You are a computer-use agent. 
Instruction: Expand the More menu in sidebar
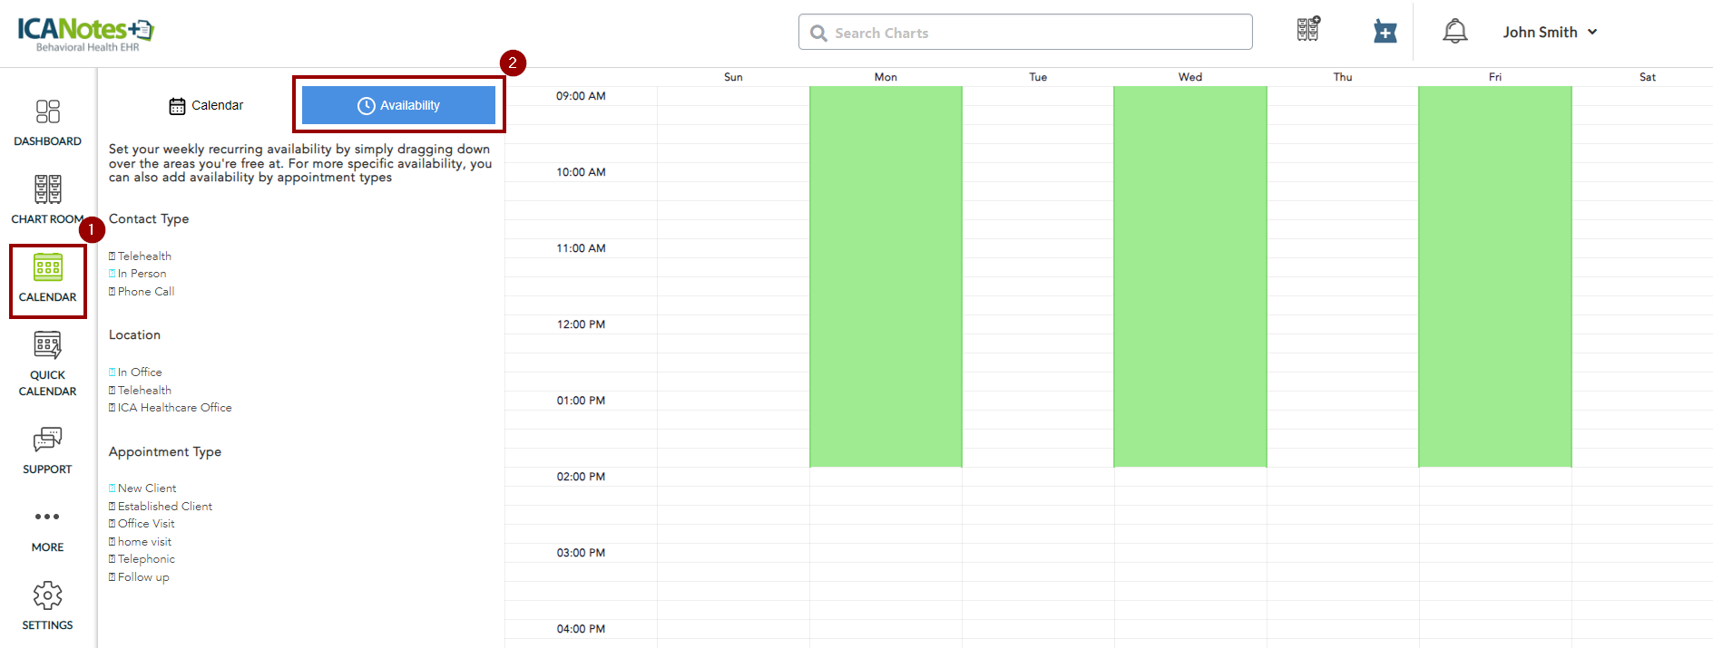[47, 517]
